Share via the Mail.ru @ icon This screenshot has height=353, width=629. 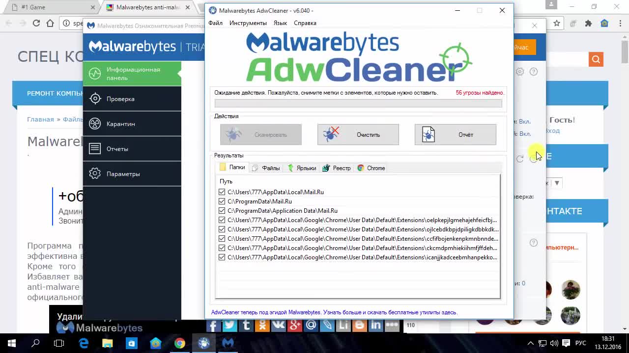click(x=311, y=325)
